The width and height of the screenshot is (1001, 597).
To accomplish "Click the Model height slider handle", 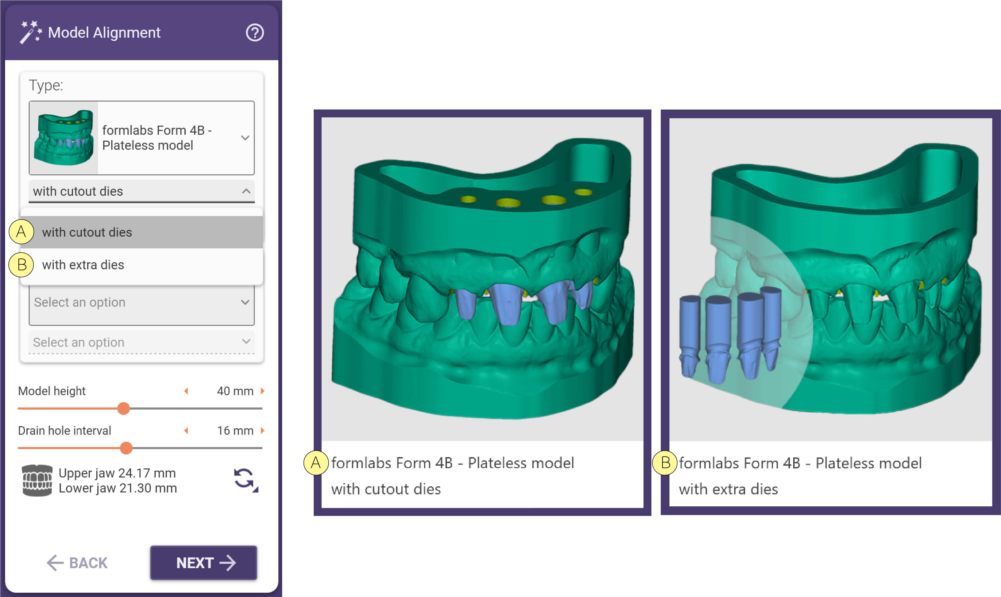I will [x=124, y=408].
